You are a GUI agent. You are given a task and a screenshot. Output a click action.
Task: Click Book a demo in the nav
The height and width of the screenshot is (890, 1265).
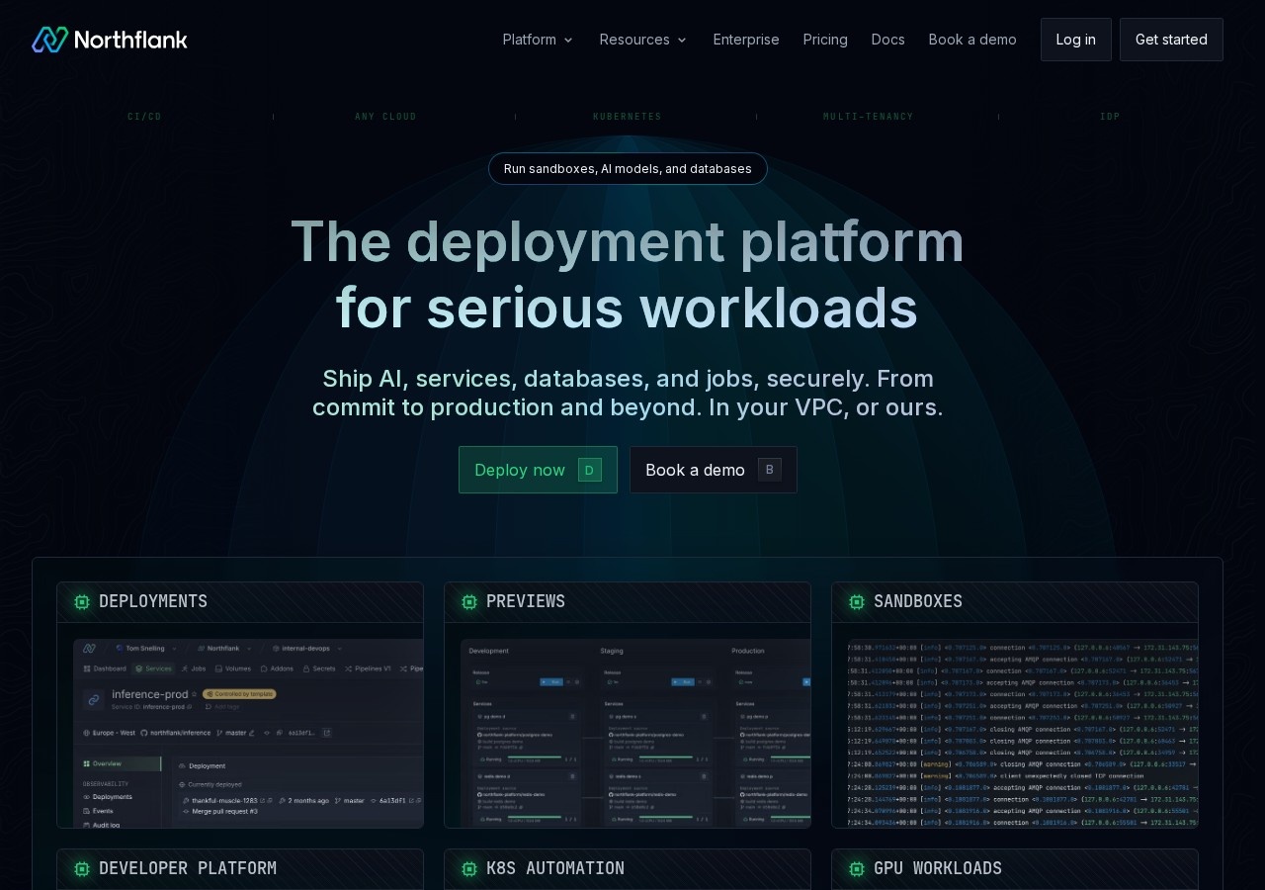(x=972, y=40)
